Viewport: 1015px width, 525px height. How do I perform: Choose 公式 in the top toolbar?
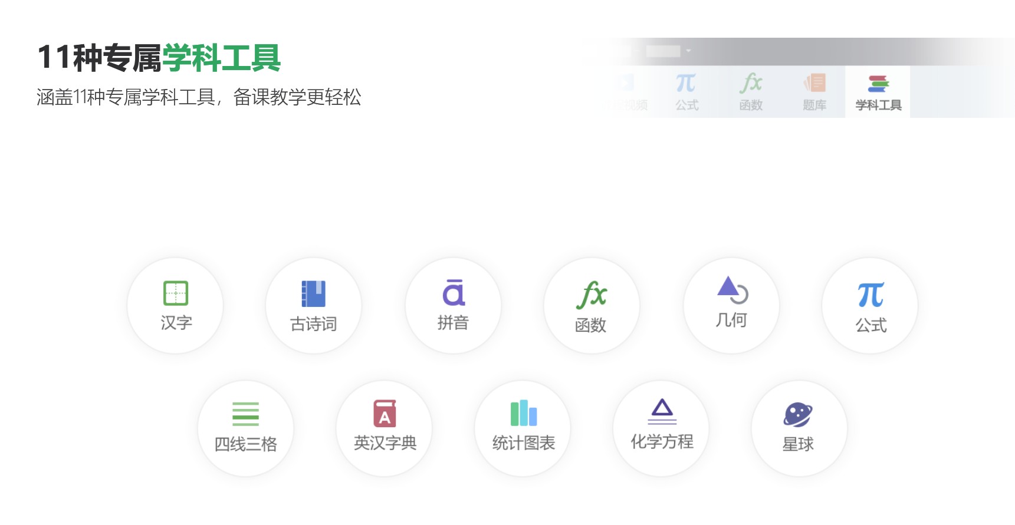686,93
